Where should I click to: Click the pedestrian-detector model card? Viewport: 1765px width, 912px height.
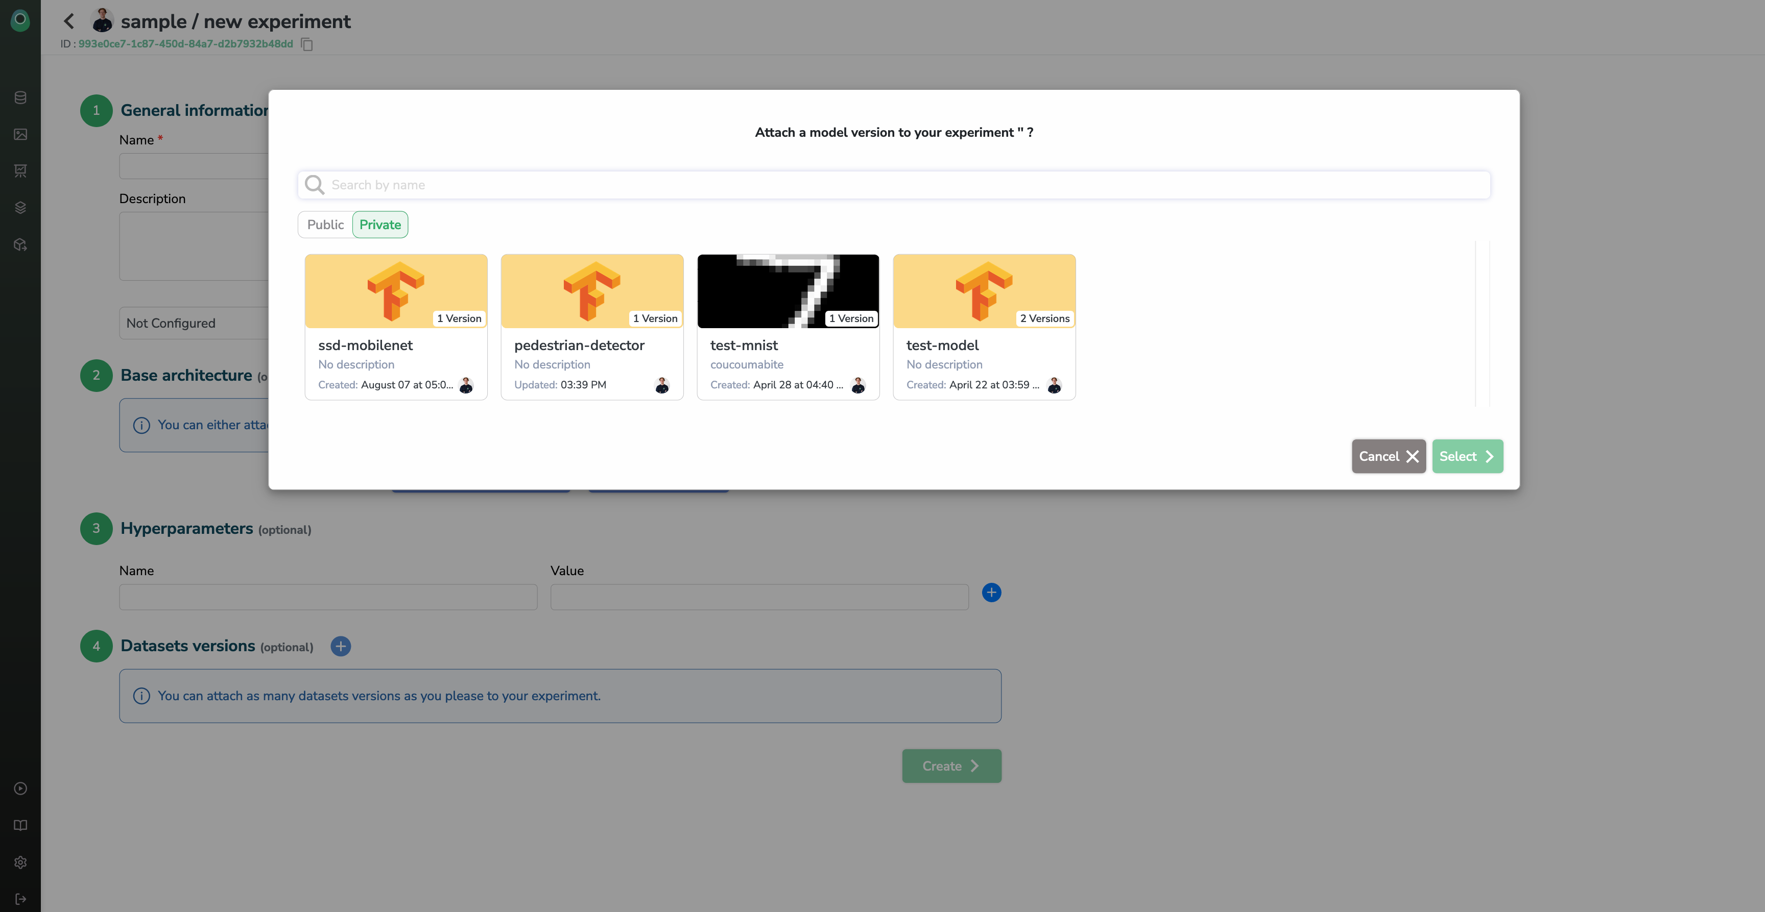point(592,327)
